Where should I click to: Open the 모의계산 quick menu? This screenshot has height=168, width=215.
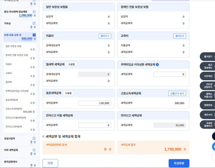[x=207, y=76]
